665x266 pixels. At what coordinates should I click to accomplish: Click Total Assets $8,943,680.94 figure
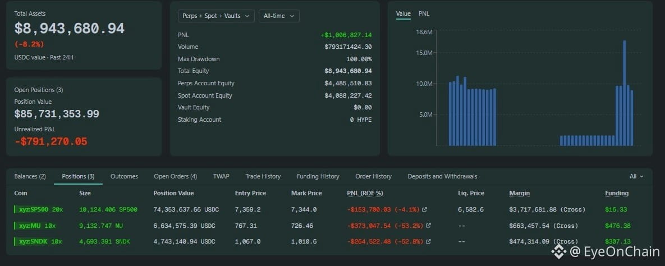pyautogui.click(x=70, y=29)
